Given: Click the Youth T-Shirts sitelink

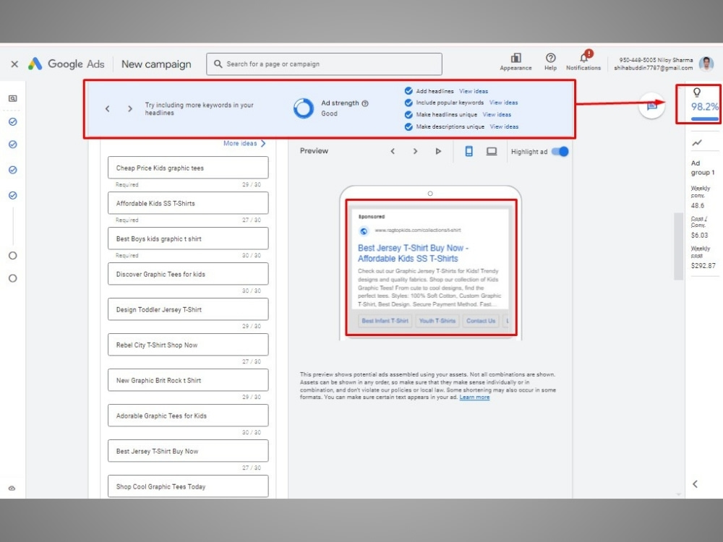Looking at the screenshot, I should point(437,321).
